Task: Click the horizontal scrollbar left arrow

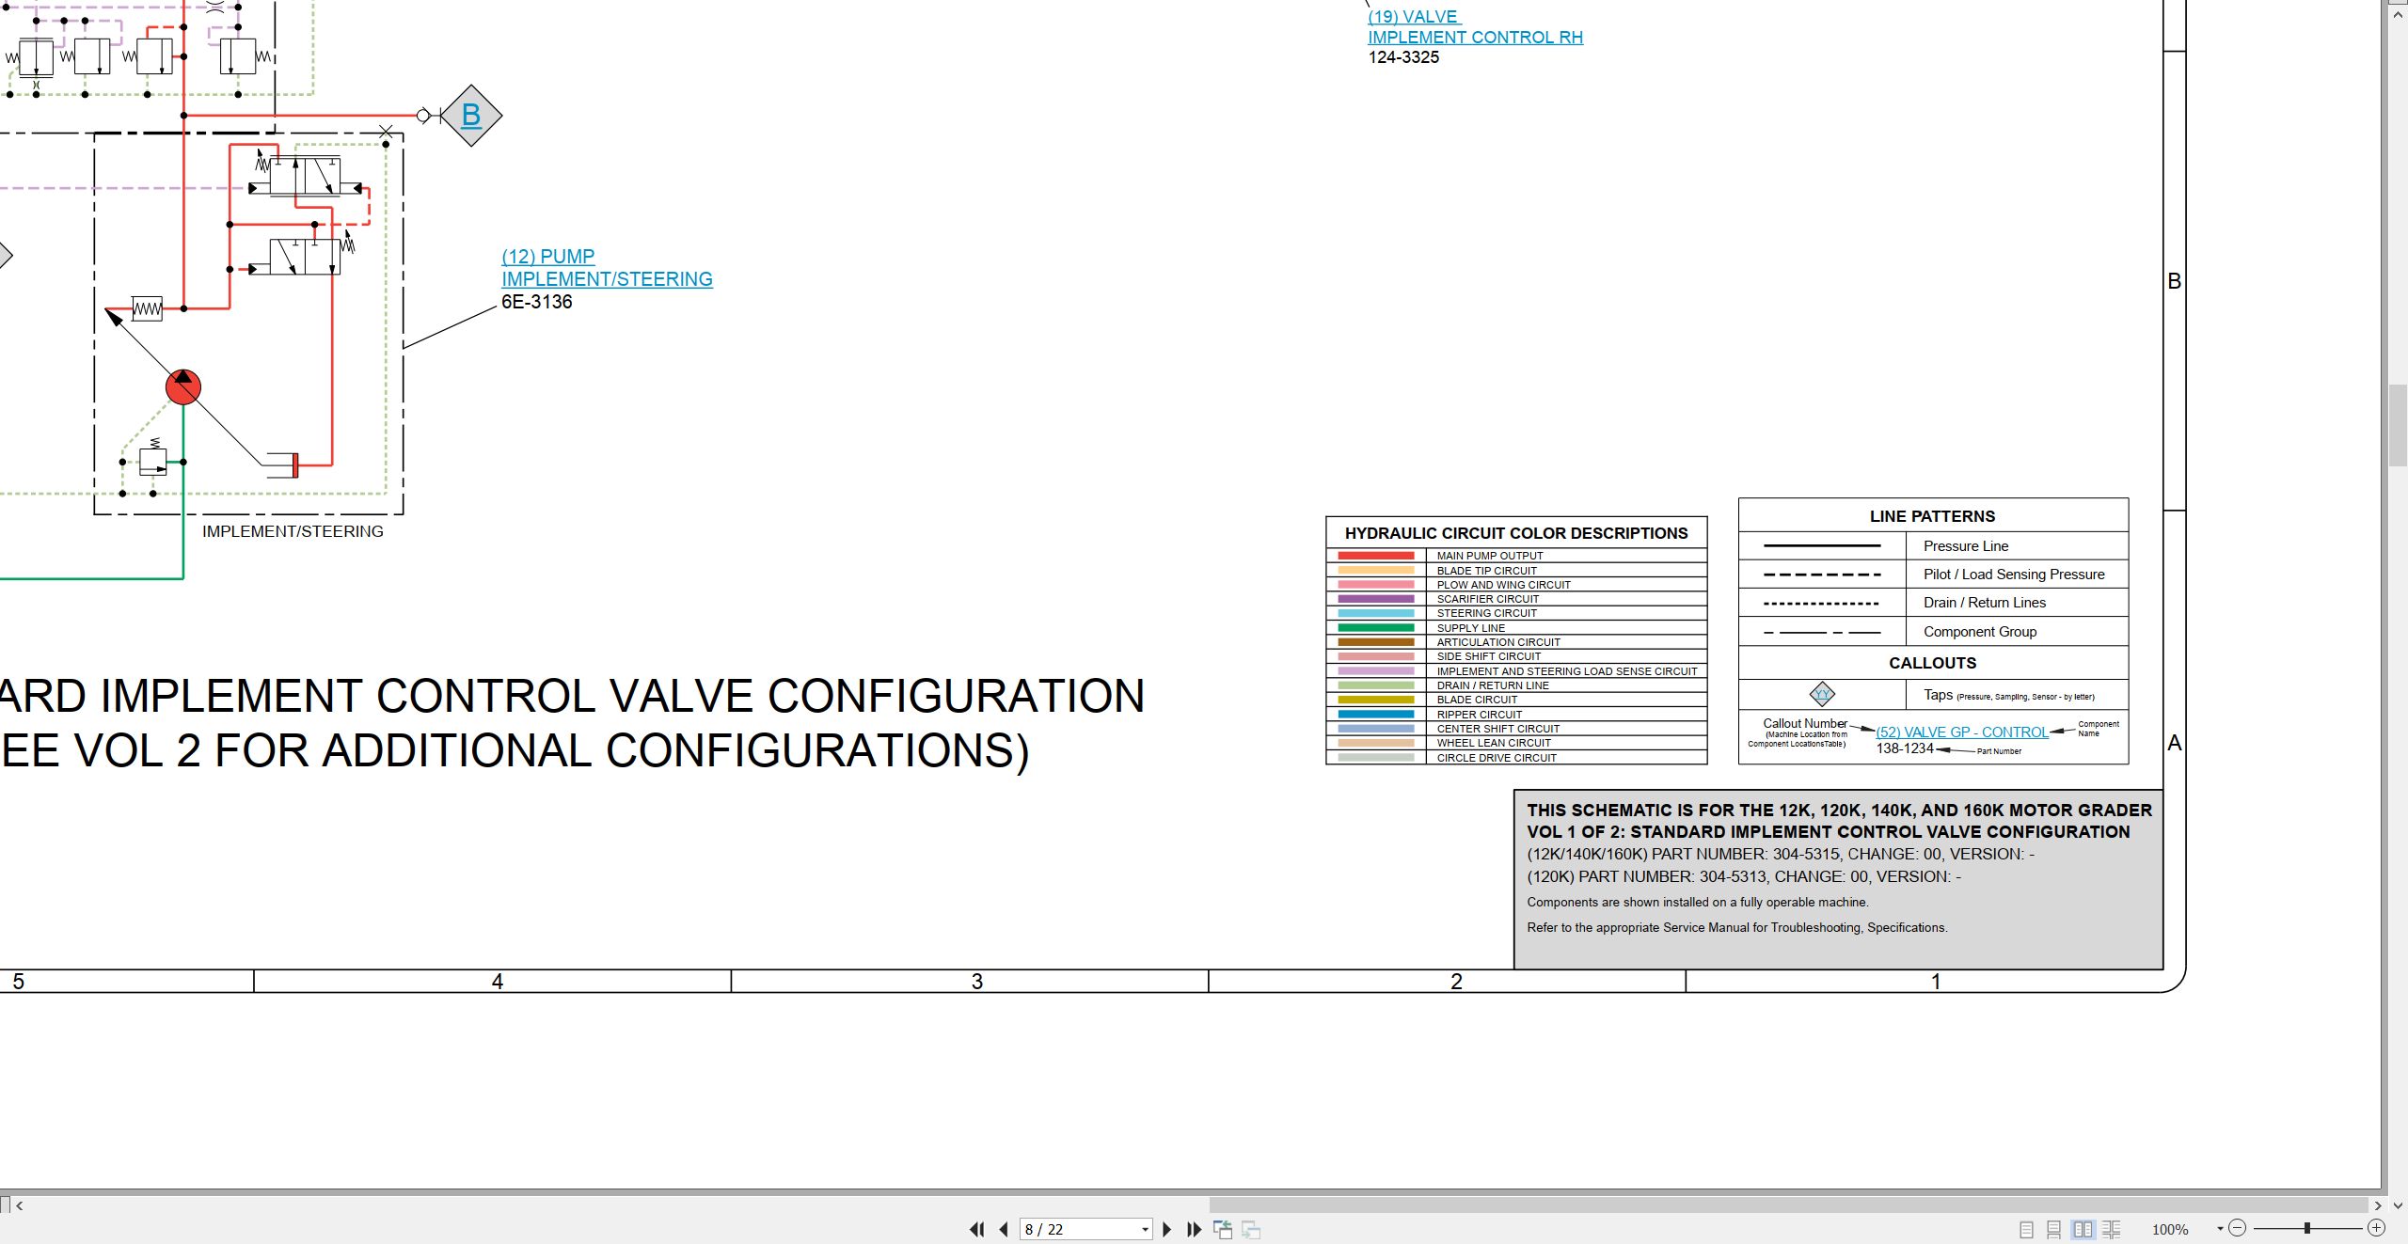Action: point(19,1205)
